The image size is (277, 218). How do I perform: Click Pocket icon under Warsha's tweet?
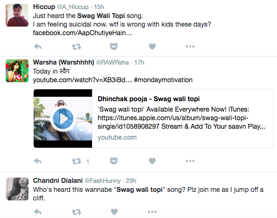[113, 161]
